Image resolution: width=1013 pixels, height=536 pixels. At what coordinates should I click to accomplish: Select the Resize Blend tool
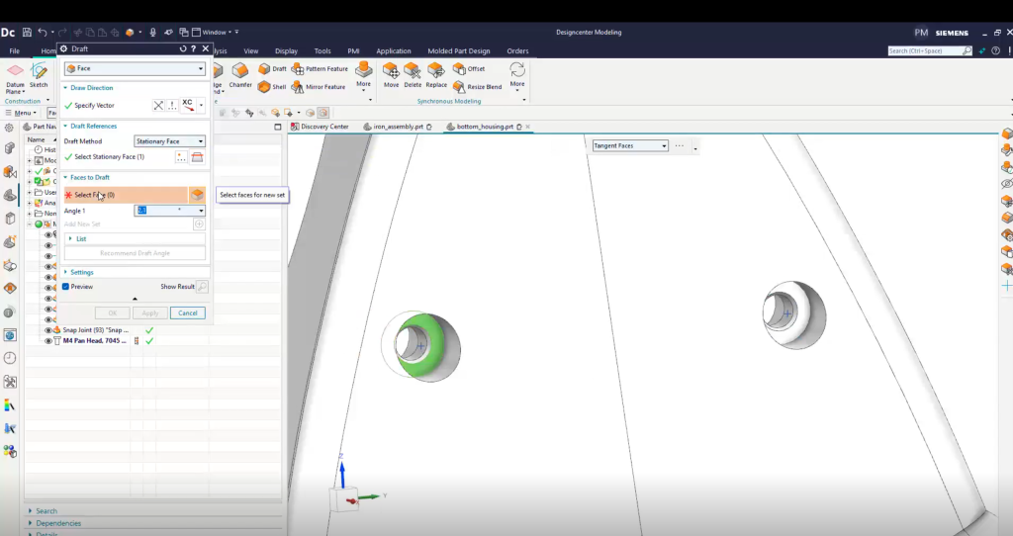click(460, 87)
